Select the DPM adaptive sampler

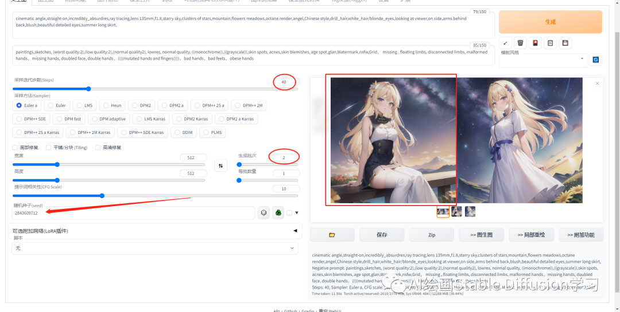(x=109, y=119)
